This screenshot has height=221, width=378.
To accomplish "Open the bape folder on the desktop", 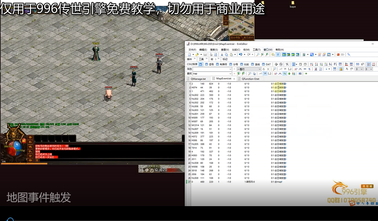I will click(293, 4).
